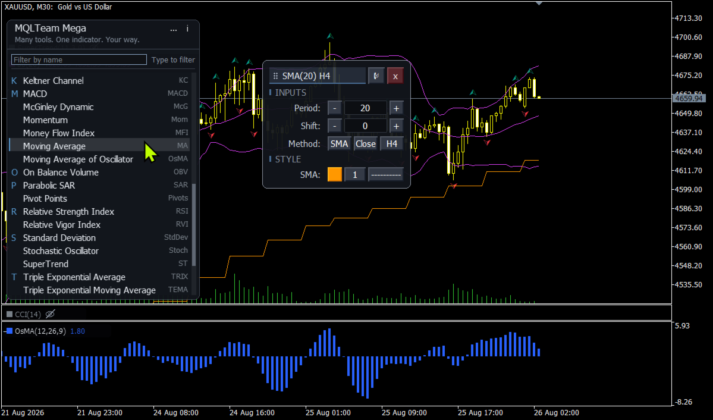Click the Filter by name input field
Screen dimensions: 713x420
point(79,59)
